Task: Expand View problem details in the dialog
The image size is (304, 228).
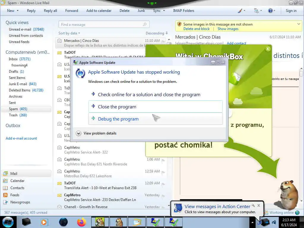Action: click(x=96, y=133)
